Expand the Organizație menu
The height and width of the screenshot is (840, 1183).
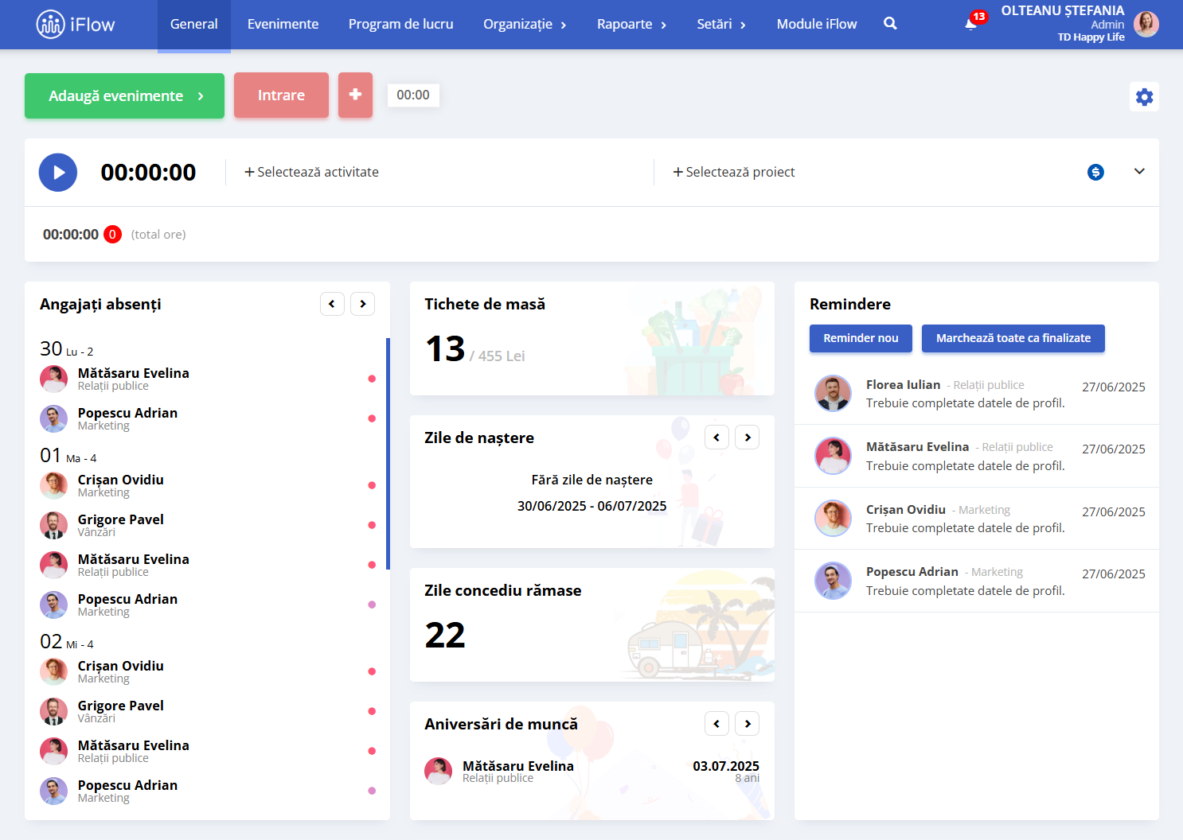(x=525, y=25)
